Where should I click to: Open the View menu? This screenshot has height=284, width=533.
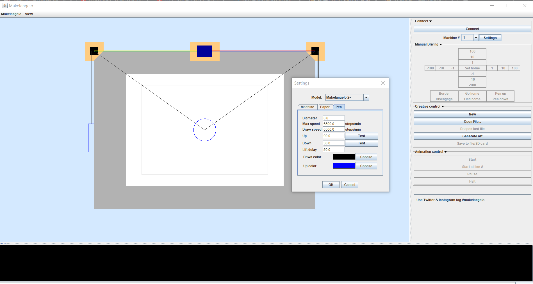coord(29,14)
